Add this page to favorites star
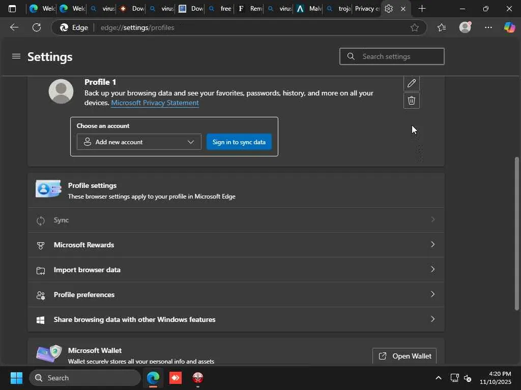 (414, 27)
